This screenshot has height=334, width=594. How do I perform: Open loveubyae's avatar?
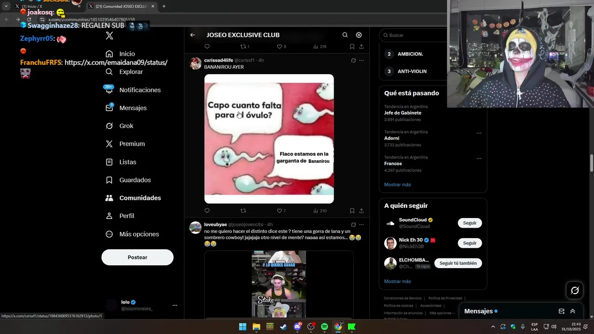pyautogui.click(x=195, y=227)
